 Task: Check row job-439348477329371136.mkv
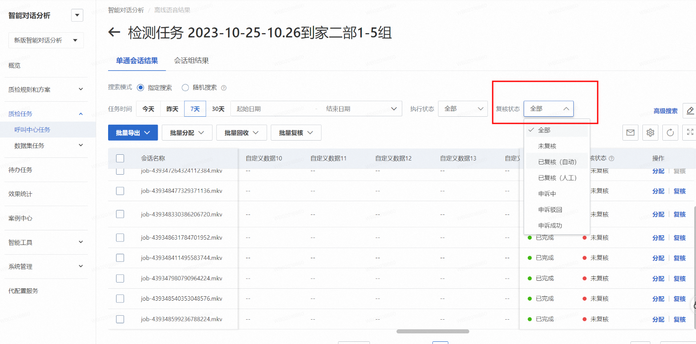point(120,191)
